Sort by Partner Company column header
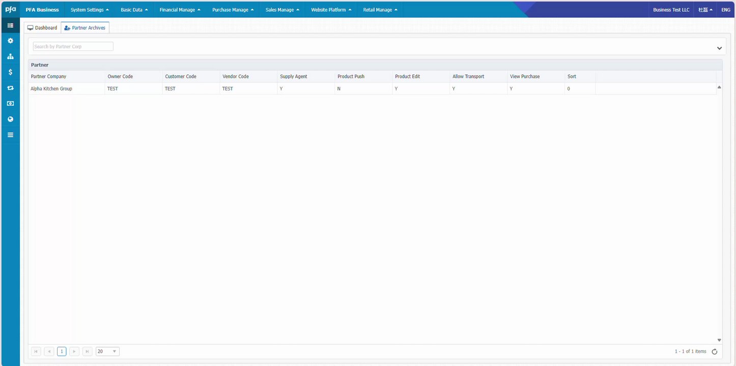The width and height of the screenshot is (736, 366). pyautogui.click(x=67, y=76)
